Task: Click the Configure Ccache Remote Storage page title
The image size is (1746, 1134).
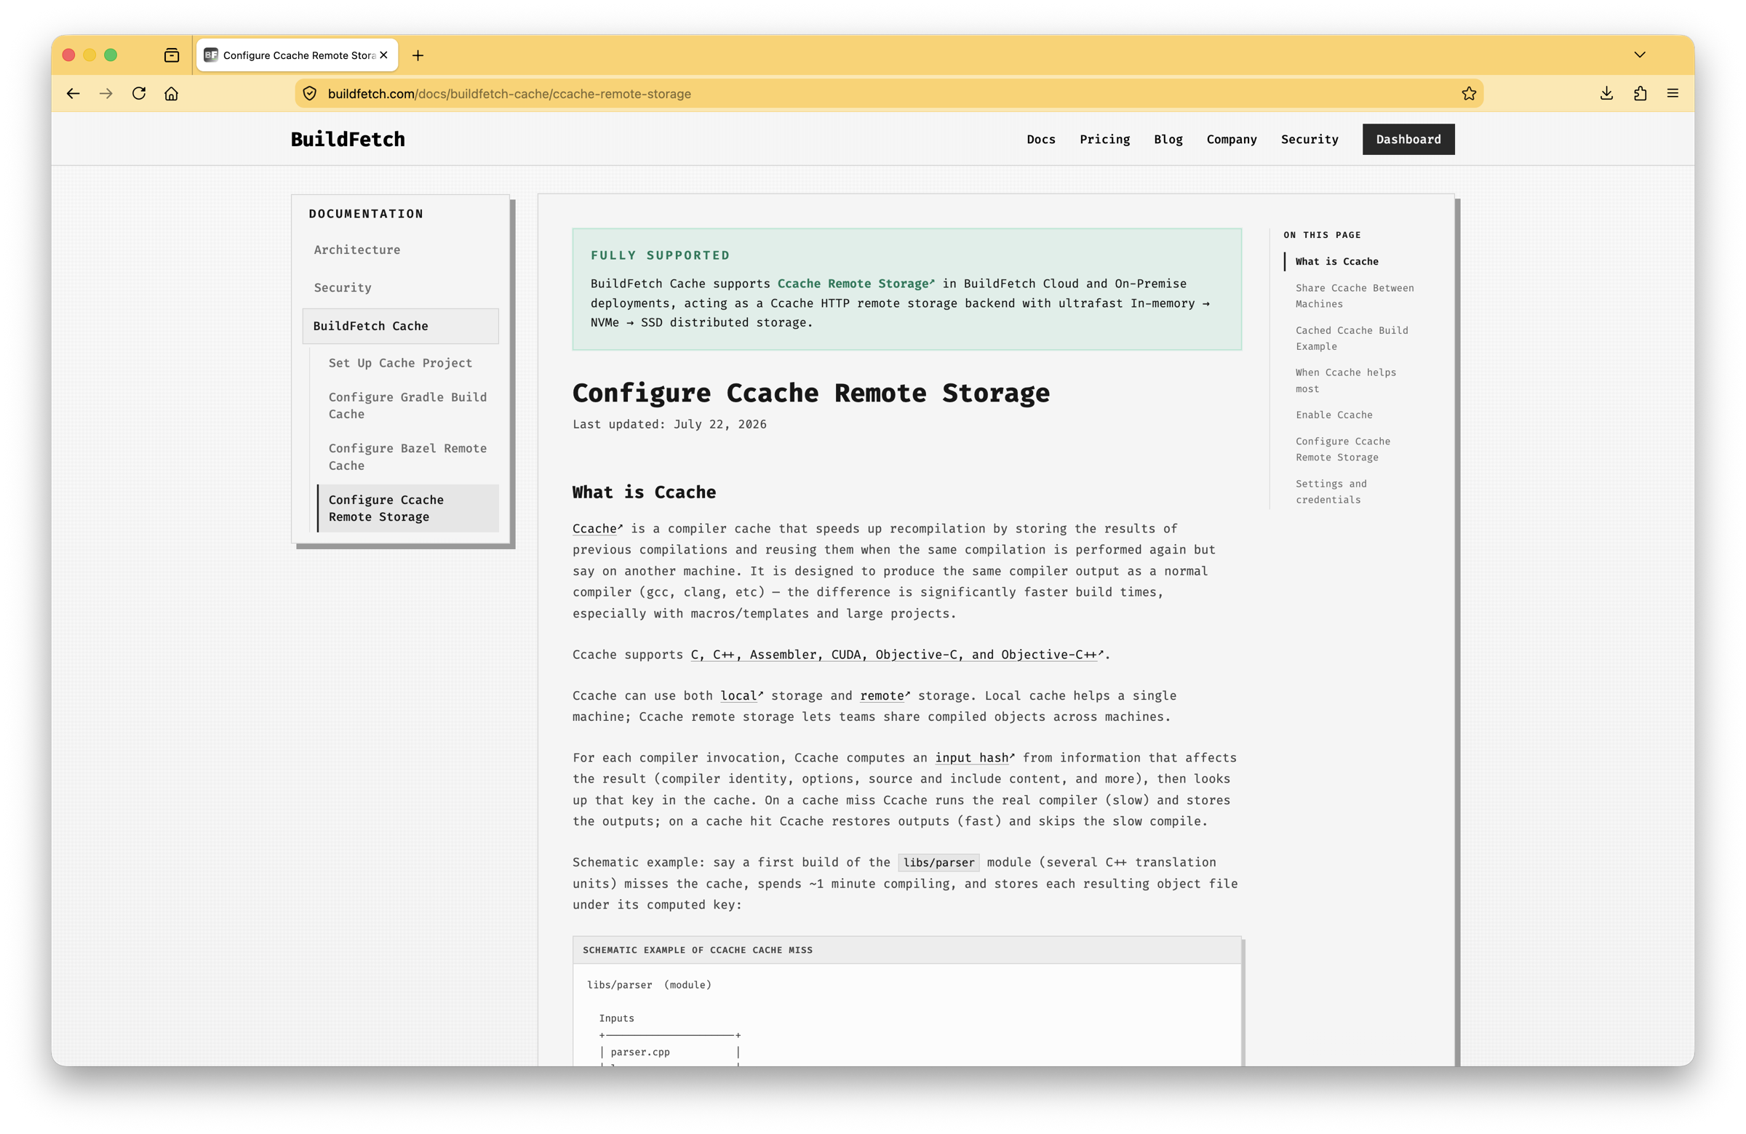Action: [x=810, y=394]
